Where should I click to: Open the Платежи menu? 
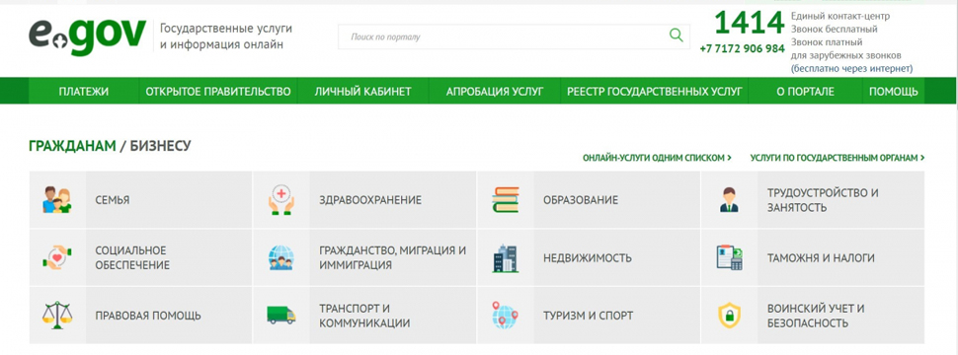click(84, 92)
